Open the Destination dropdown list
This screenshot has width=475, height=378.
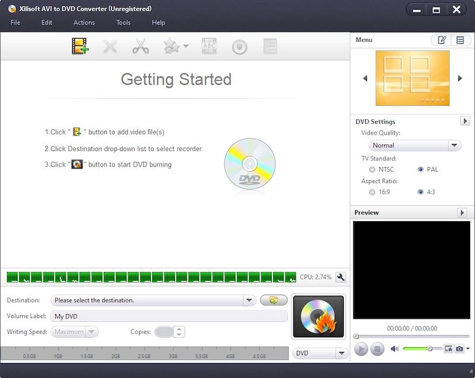click(249, 300)
